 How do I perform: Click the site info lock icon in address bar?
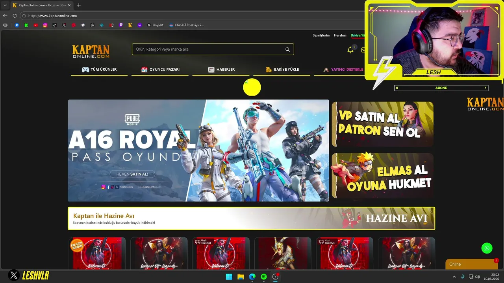[24, 16]
